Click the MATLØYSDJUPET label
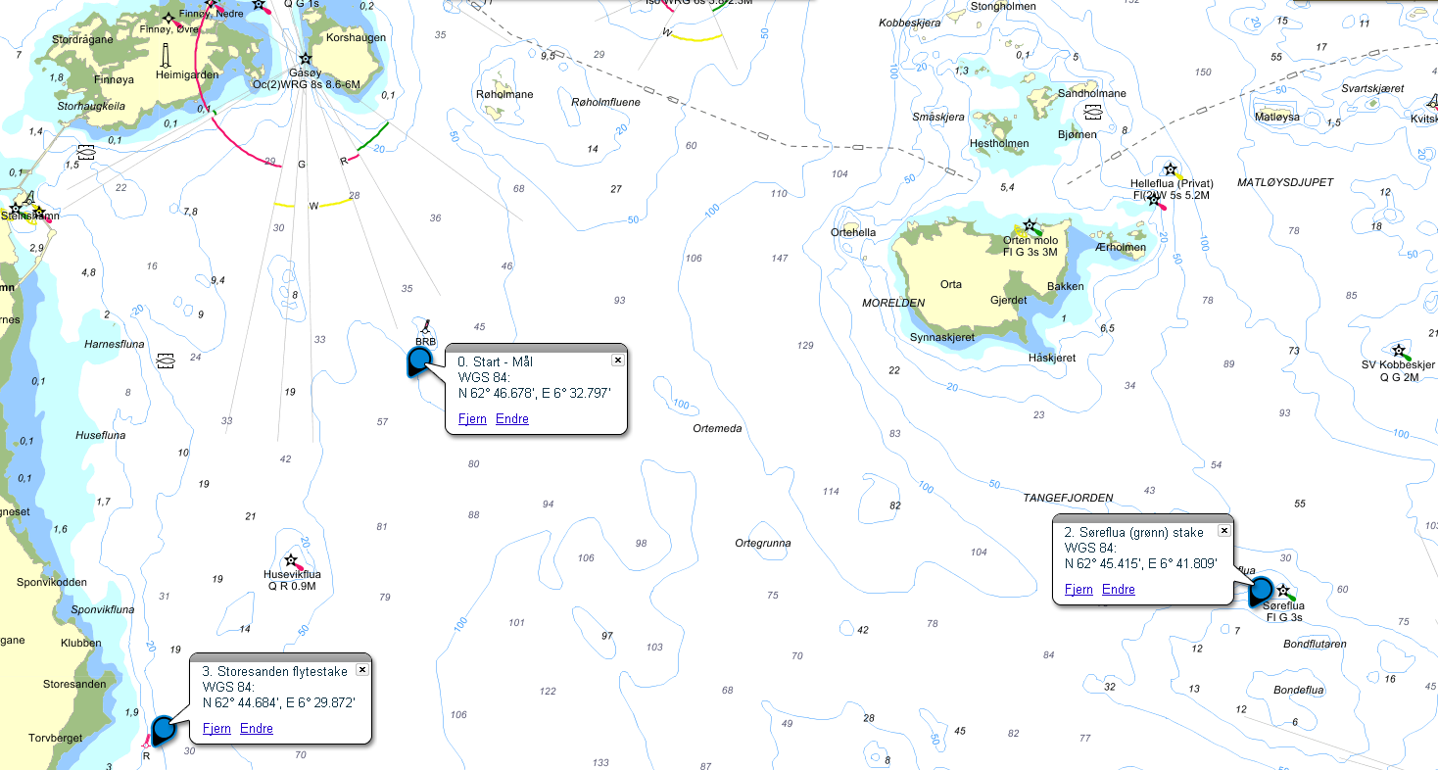 (1285, 182)
